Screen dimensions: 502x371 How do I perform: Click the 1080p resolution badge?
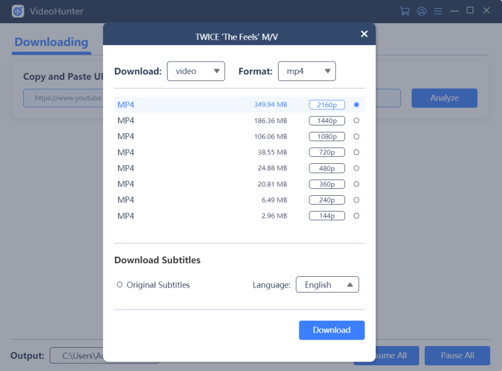click(327, 136)
